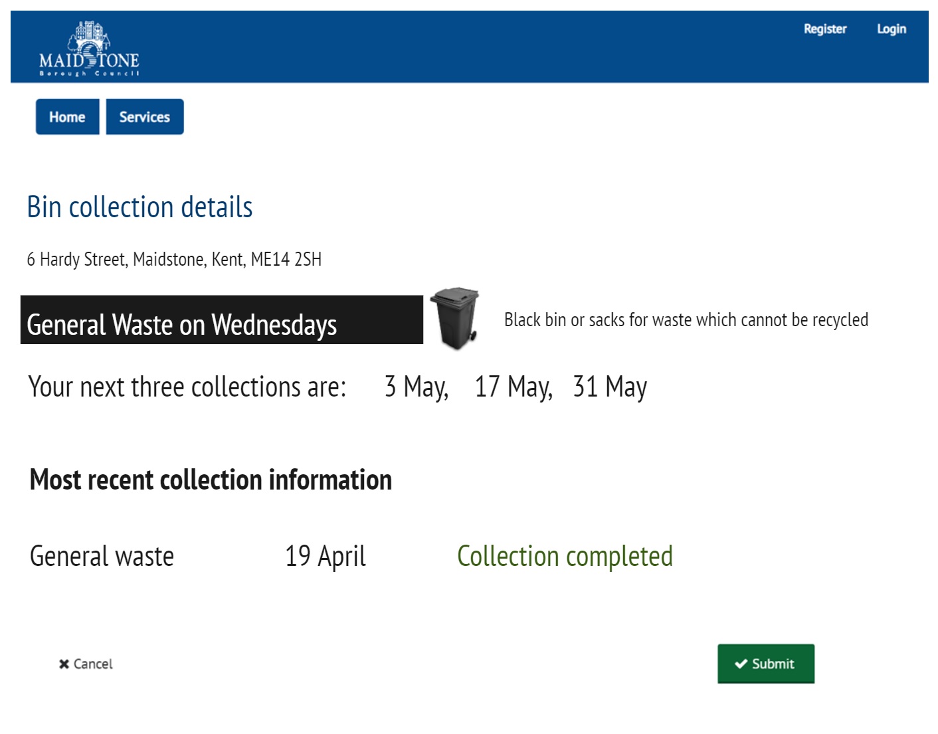938x734 pixels.
Task: Click the Black bin or sacks description
Action: (x=686, y=320)
